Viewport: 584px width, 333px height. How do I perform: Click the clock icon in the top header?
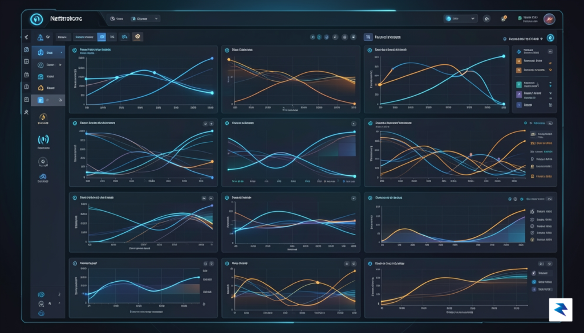point(112,19)
